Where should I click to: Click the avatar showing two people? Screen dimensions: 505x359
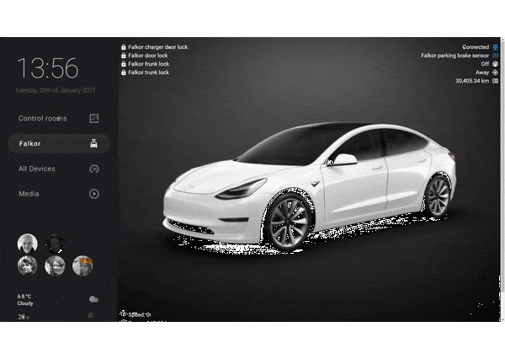pyautogui.click(x=55, y=265)
